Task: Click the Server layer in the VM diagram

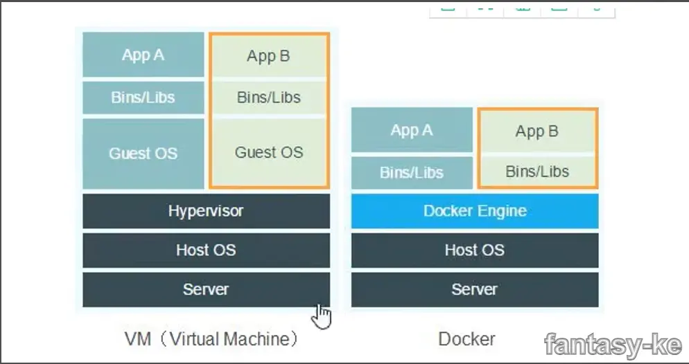Action: 206,289
